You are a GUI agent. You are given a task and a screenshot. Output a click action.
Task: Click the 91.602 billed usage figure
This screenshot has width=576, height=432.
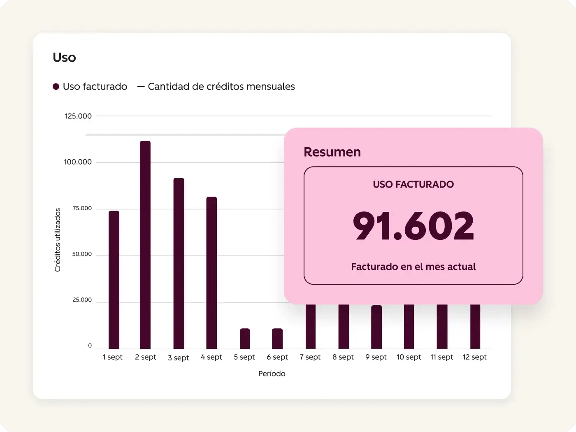tap(413, 226)
